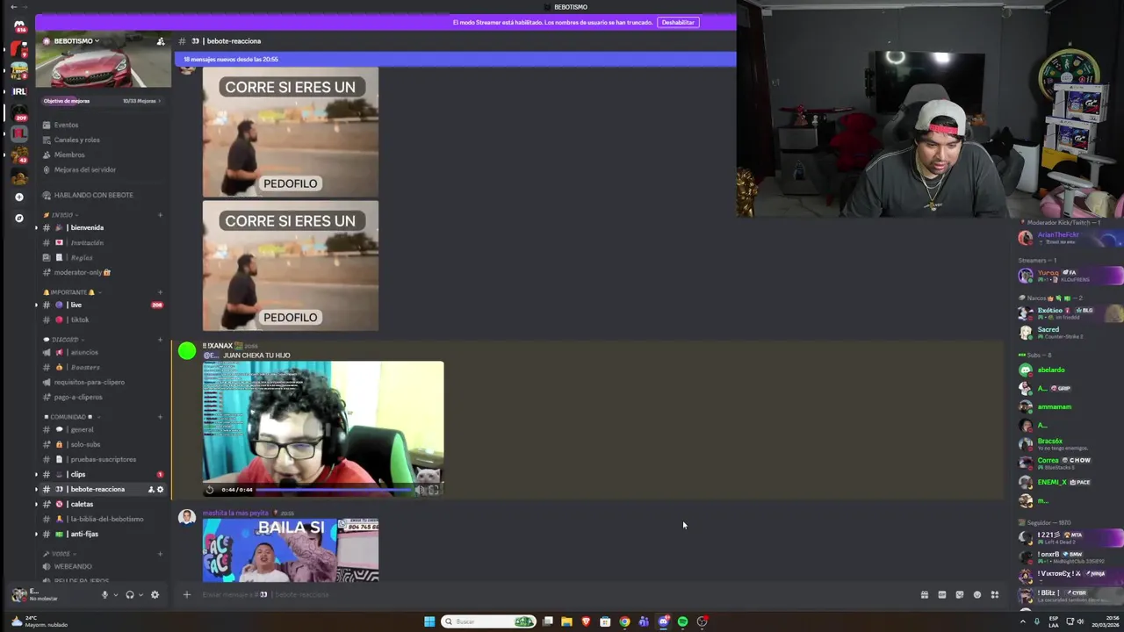This screenshot has height=632, width=1124.
Task: Open Canales y roles
Action: (103, 140)
